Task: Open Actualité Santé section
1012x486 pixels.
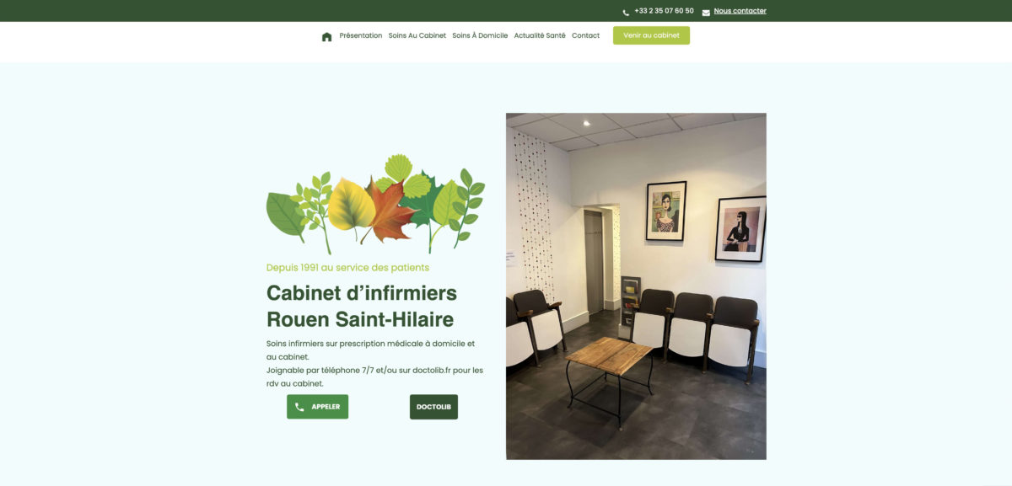Action: 540,35
